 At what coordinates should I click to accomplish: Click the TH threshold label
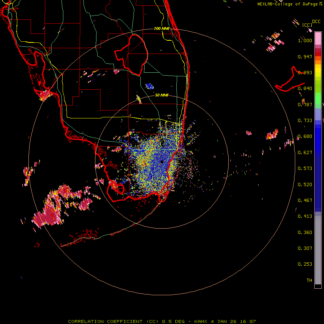(309, 280)
